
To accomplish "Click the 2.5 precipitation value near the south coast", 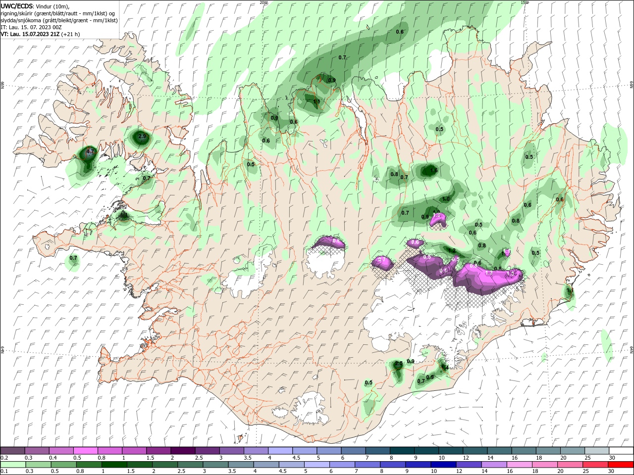I will coord(399,364).
